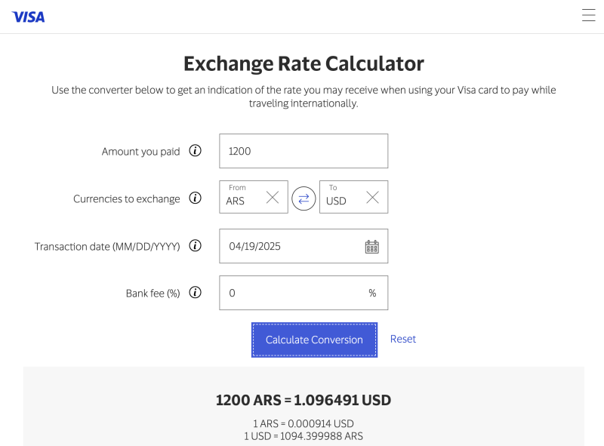Screen dimensions: 604x446
Task: Open the calendar date picker
Action: (371, 246)
